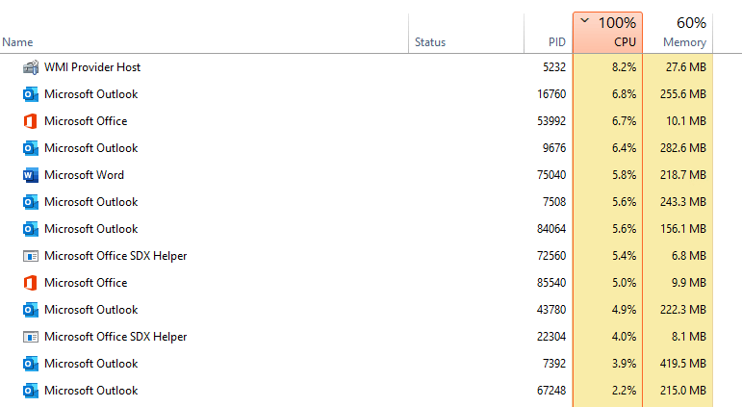The width and height of the screenshot is (742, 407).
Task: Click the 419.5 MB memory value
Action: (683, 364)
